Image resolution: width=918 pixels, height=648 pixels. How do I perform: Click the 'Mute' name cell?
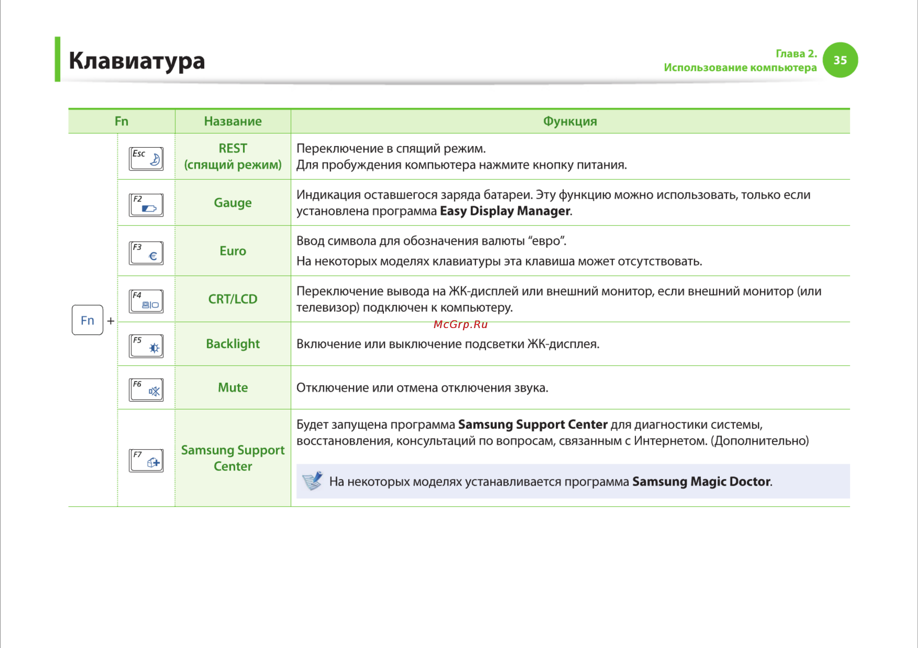tap(233, 387)
